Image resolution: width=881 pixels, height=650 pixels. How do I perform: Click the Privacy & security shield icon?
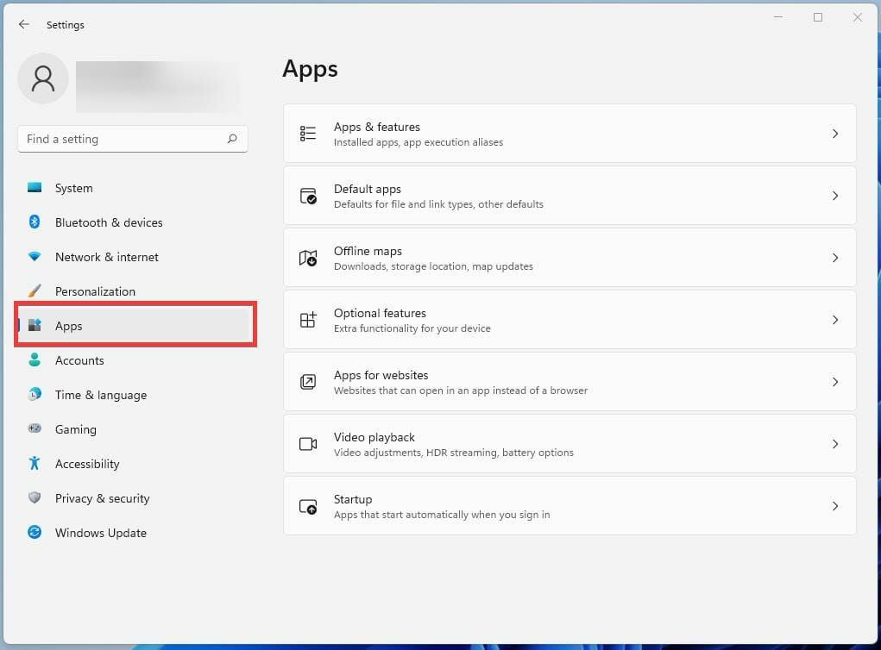(x=35, y=498)
